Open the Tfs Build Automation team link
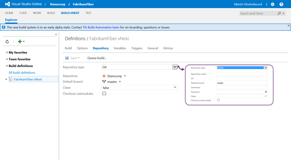The width and height of the screenshot is (291, 160). pyautogui.click(x=101, y=27)
